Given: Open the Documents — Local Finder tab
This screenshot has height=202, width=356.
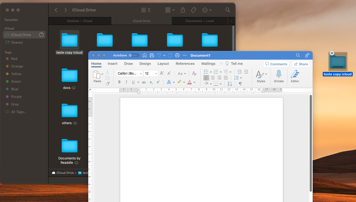Looking at the screenshot, I should (x=200, y=21).
